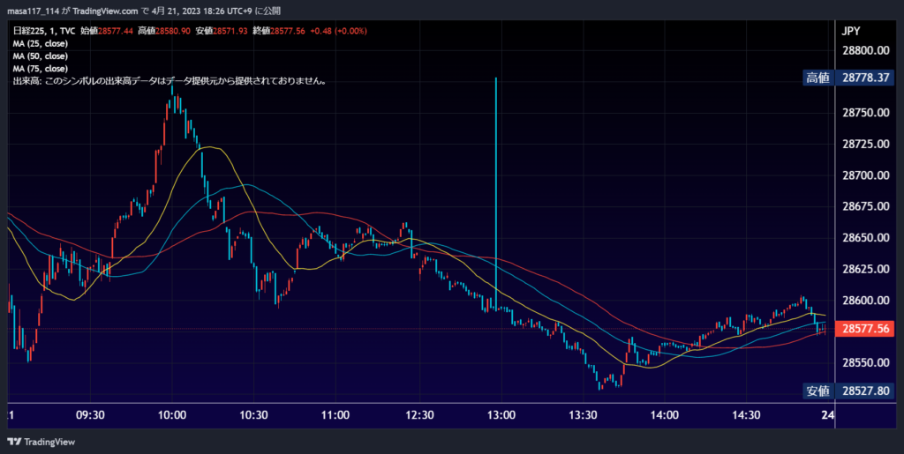The image size is (904, 454).
Task: Click the current price tag 28577.56
Action: [x=865, y=329]
